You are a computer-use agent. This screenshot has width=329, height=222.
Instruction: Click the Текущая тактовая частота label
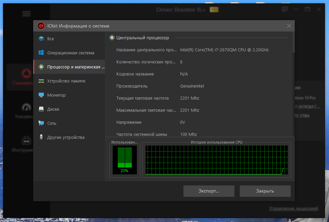click(x=143, y=98)
